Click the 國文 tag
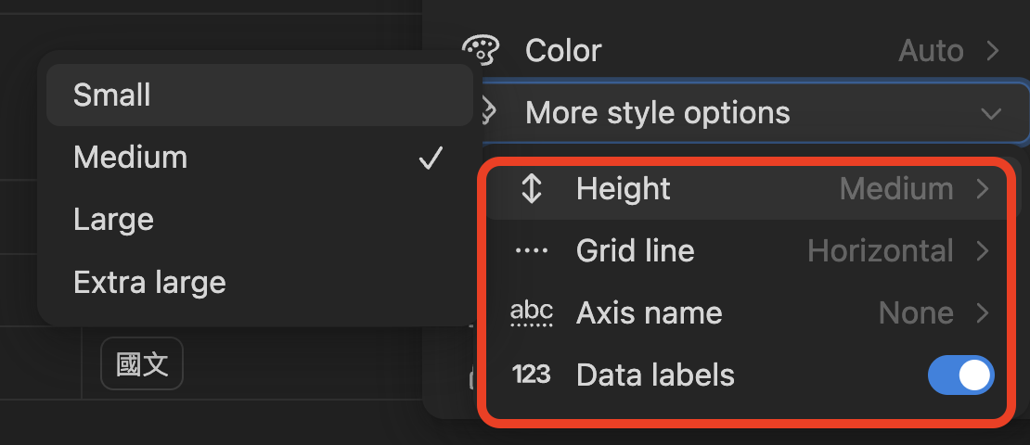The image size is (1030, 445). (x=142, y=364)
